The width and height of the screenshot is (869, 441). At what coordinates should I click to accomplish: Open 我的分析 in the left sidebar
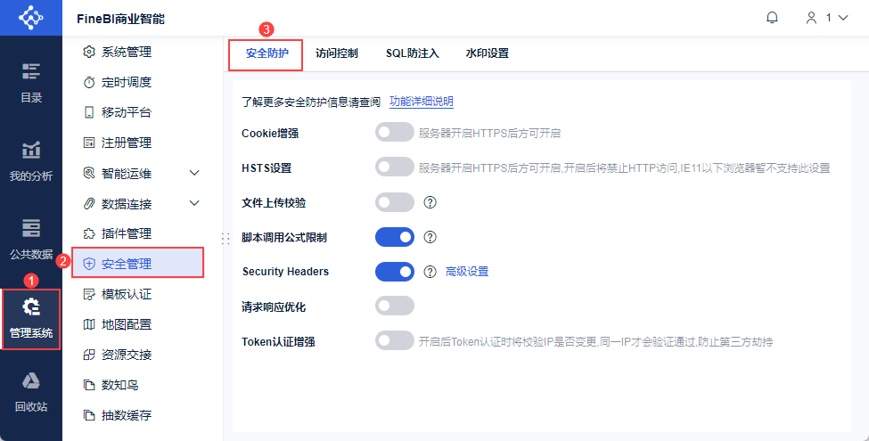pyautogui.click(x=31, y=161)
